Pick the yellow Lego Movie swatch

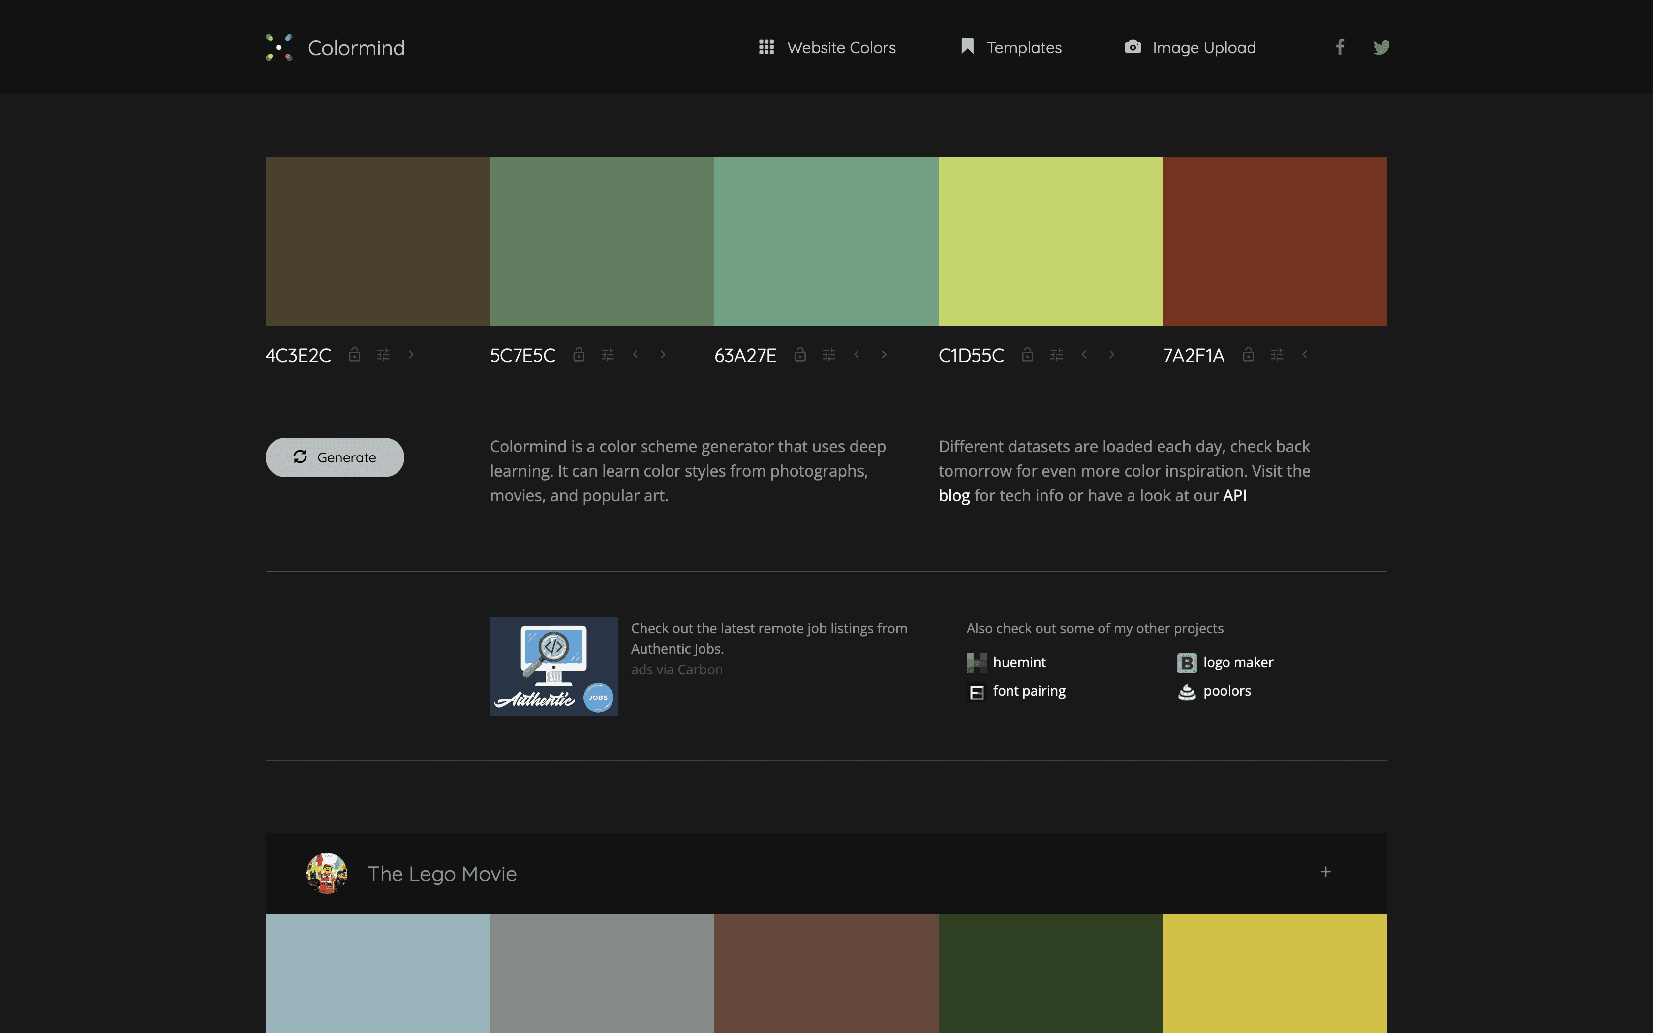click(x=1275, y=973)
